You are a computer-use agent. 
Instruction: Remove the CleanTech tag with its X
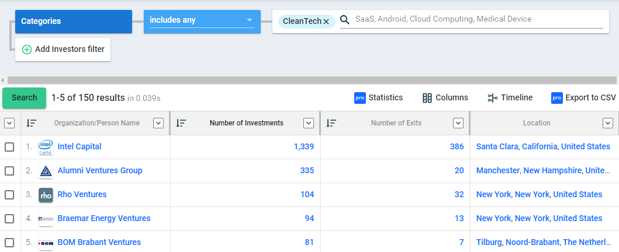coord(326,22)
